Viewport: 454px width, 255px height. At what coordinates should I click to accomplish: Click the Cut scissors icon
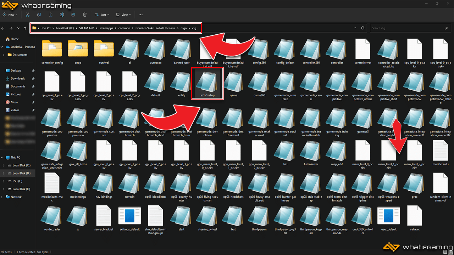click(x=27, y=15)
